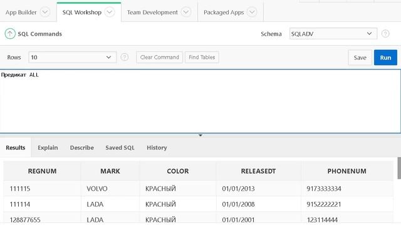Go to Team Development tab
401x225 pixels.
click(152, 12)
